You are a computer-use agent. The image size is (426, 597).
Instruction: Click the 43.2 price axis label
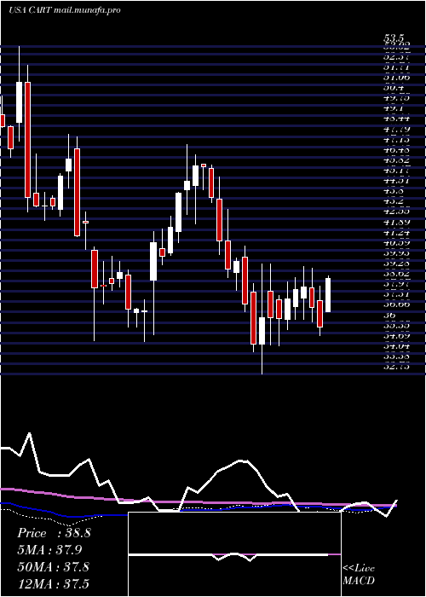coord(394,201)
